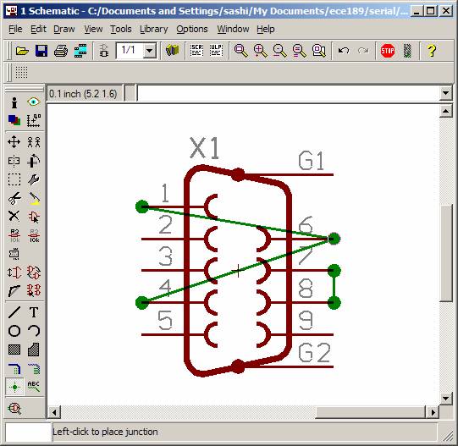Click the Undo arrow button

344,51
